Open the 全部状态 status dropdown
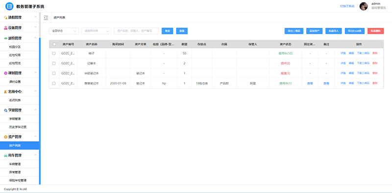392x193 pixels. 64,31
